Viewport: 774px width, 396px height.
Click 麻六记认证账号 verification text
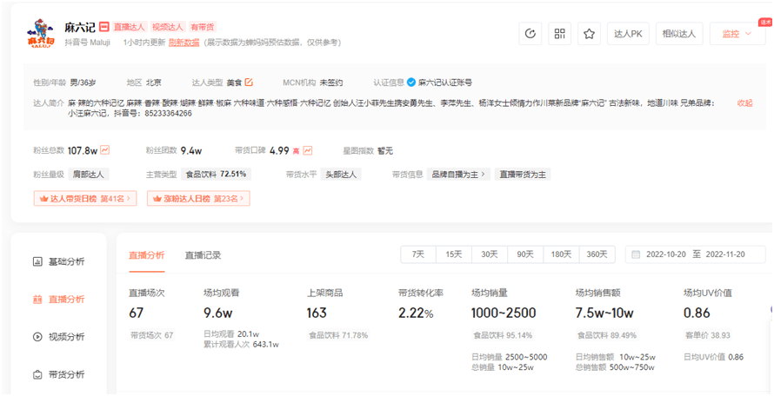click(x=444, y=82)
